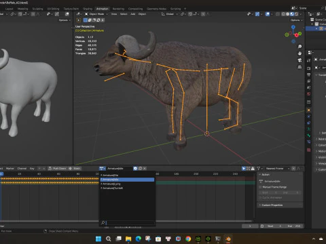The image size is (326, 244).
Task: Enable wireframe viewport shading
Action: (283, 14)
